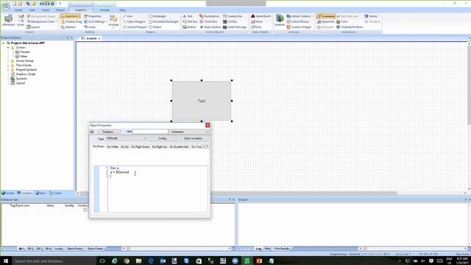Expand the Thin Clients tree node
Screen dimensions: 471x265
click(8, 66)
